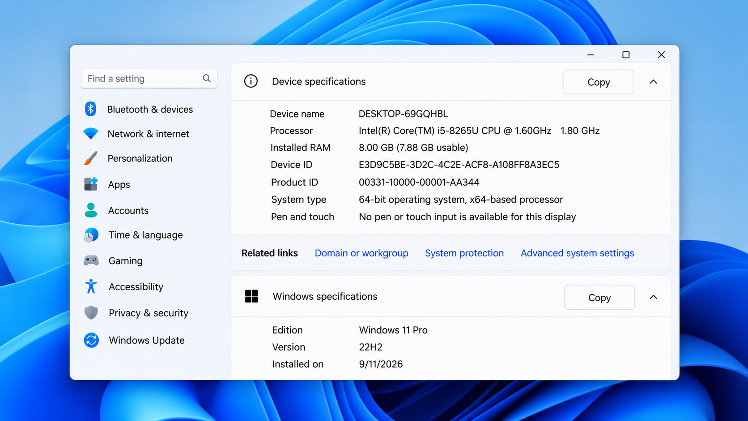Click the search magnifier icon

(x=207, y=78)
